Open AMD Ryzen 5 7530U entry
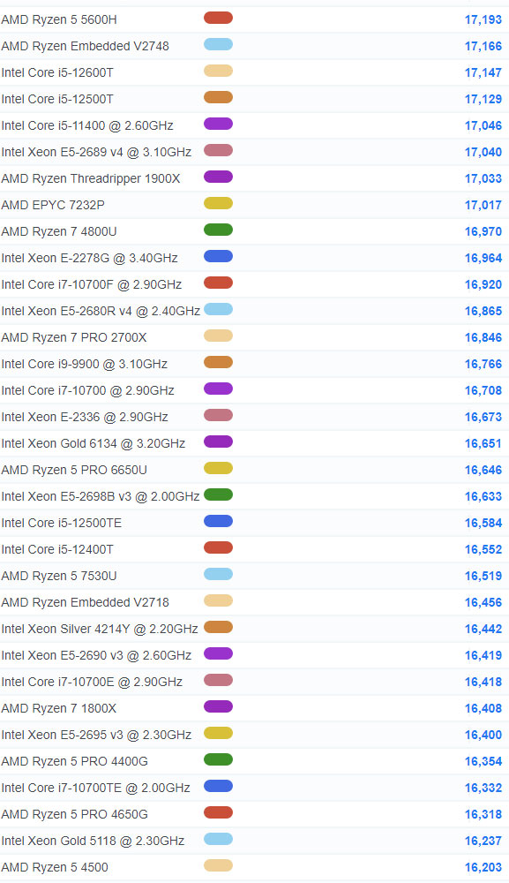 (59, 576)
